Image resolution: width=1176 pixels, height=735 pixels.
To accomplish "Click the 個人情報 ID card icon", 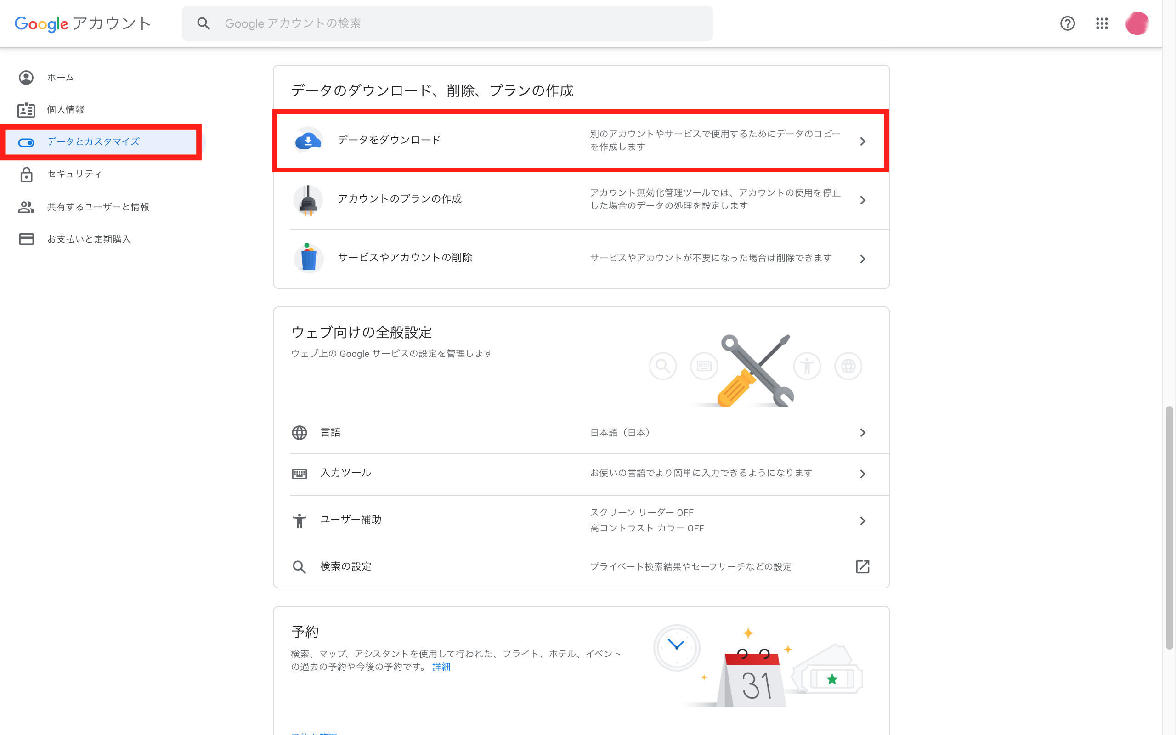I will (26, 109).
